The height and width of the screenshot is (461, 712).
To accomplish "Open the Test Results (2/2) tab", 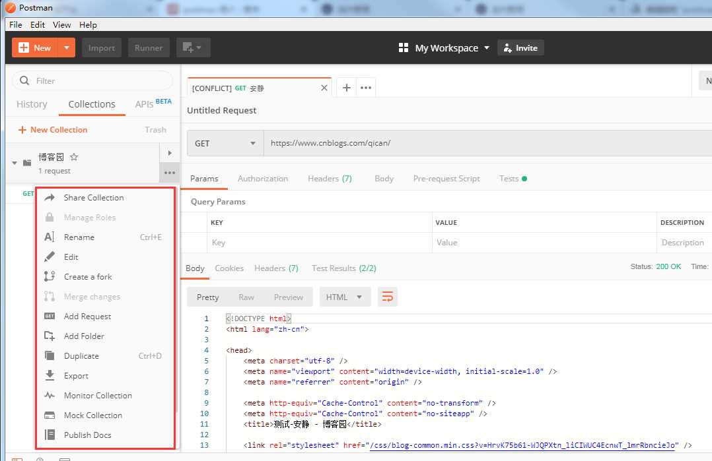I will pos(343,268).
